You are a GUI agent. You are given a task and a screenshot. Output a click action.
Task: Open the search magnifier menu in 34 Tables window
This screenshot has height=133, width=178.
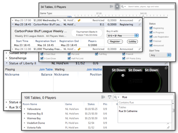[x=123, y=6]
